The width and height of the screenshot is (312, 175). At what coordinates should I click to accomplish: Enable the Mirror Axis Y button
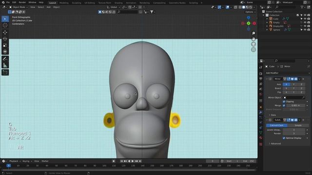click(293, 84)
